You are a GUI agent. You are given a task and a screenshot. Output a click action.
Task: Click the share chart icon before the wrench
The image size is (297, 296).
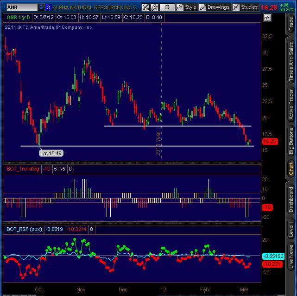145,7
